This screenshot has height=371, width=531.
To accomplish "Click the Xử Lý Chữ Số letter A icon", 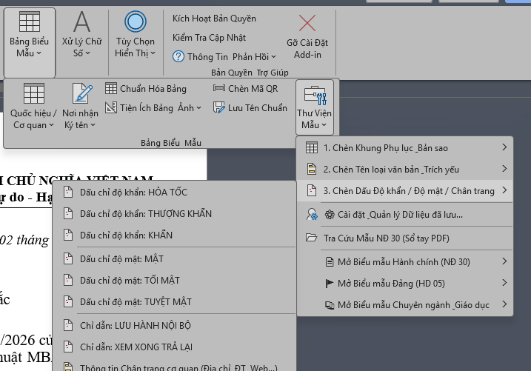I will coord(82,21).
